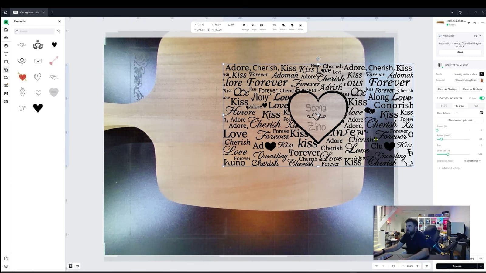Click to start grid test
This screenshot has width=486, height=273.
[460, 120]
